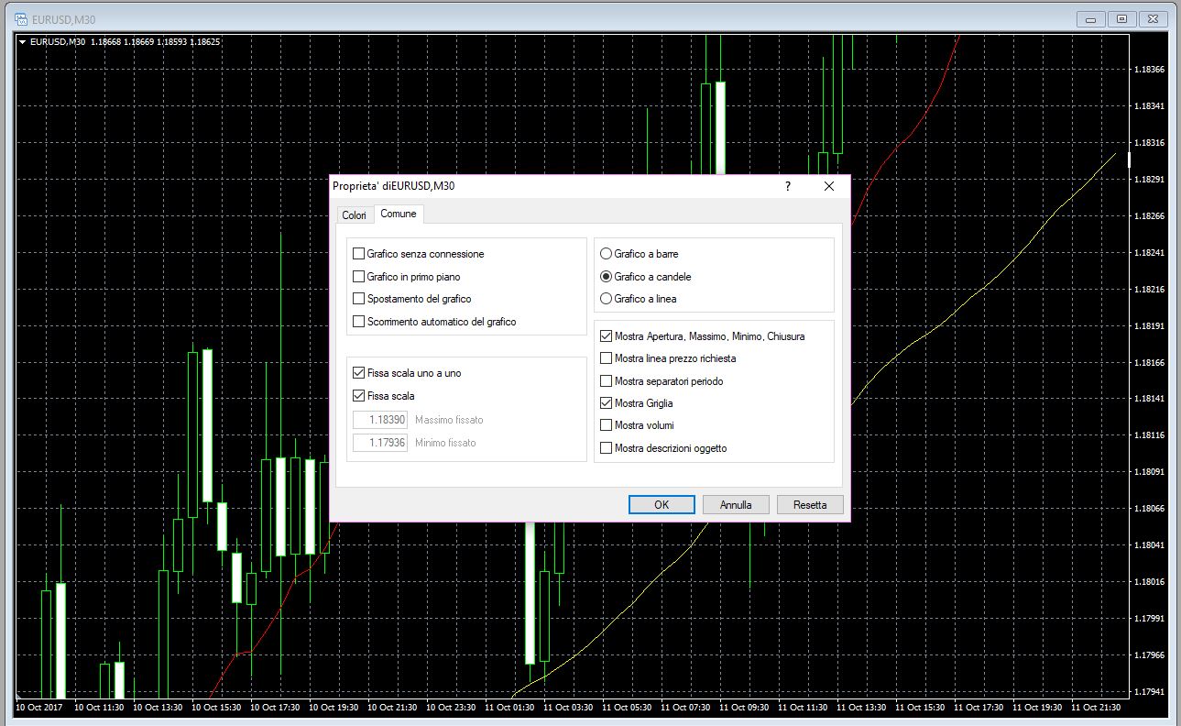
Task: Select the Comune tab
Action: [x=399, y=214]
